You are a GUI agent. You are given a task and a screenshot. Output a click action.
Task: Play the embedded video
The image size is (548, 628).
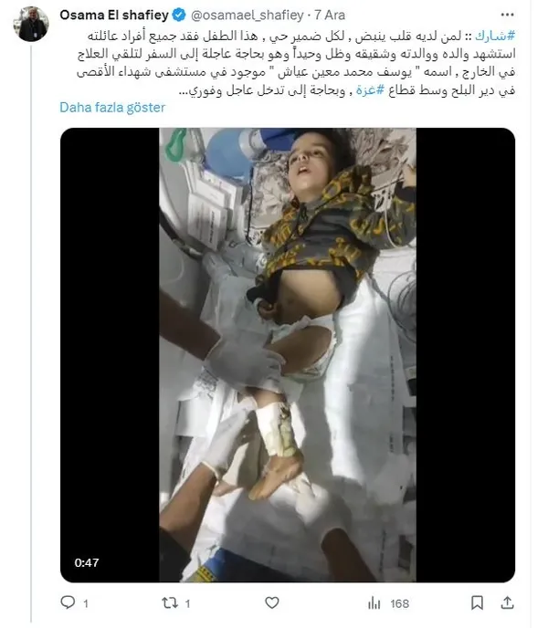(x=288, y=355)
